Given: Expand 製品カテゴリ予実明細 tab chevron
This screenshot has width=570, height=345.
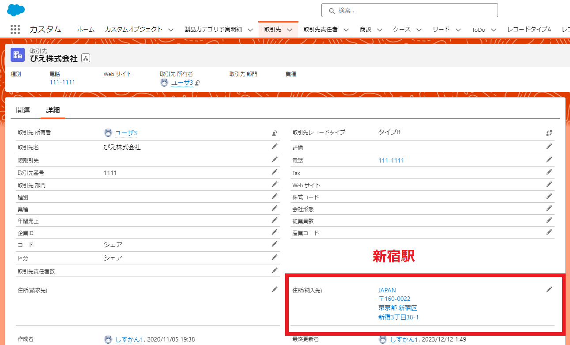Looking at the screenshot, I should tap(250, 30).
